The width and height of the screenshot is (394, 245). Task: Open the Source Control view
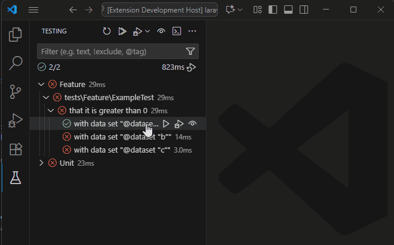tap(16, 91)
